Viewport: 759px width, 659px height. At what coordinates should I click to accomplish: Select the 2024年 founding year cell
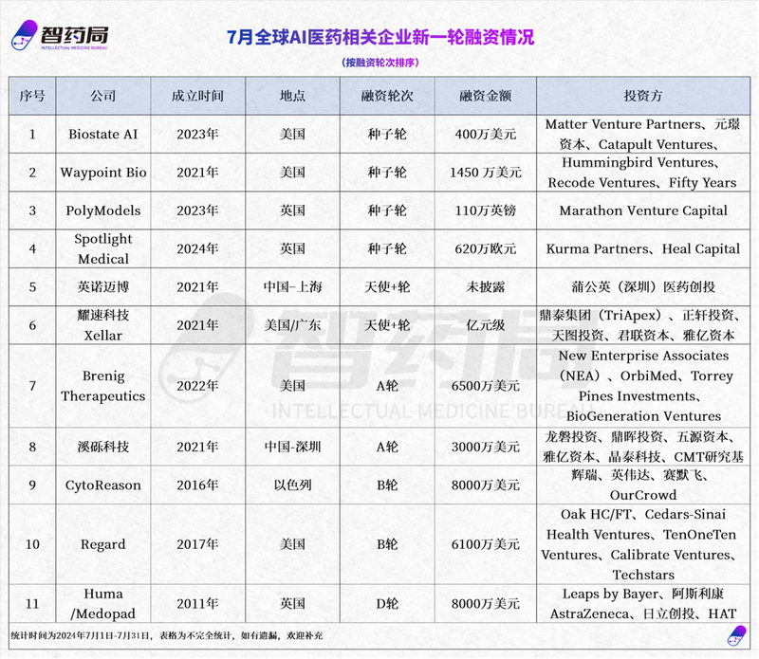[x=198, y=248]
